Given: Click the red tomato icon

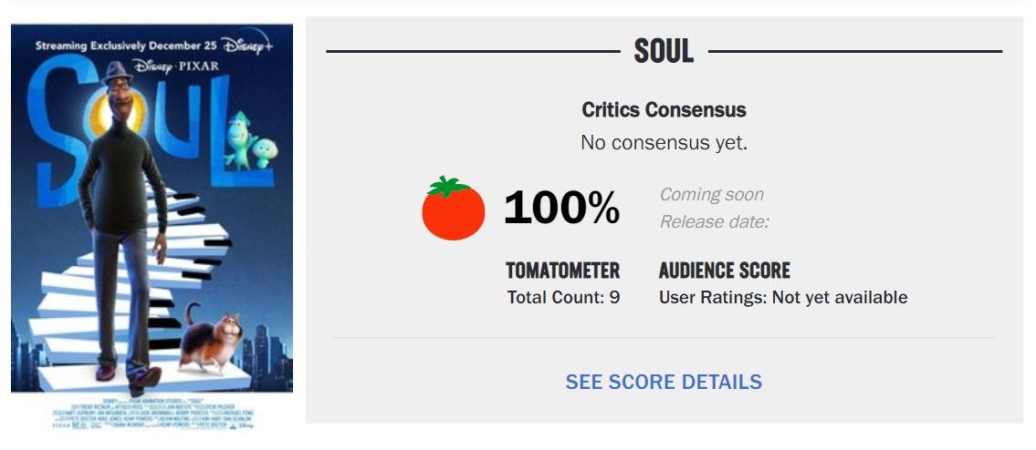Looking at the screenshot, I should click(453, 209).
